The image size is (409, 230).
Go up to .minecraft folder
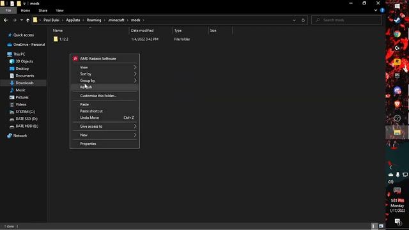click(27, 20)
